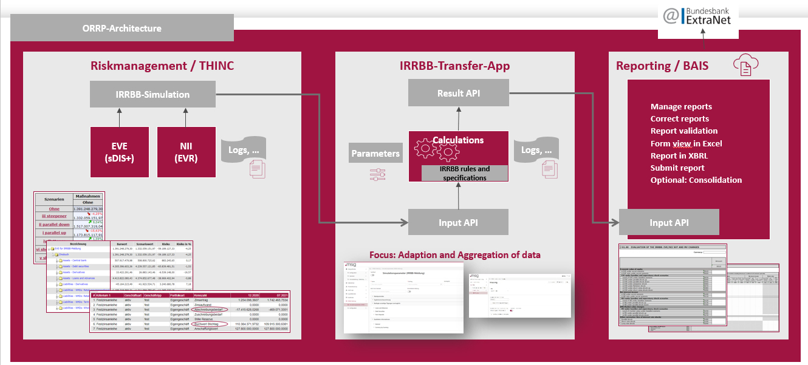
Task: Toggle the red switch in small Mapping screenshot
Action: [512, 310]
